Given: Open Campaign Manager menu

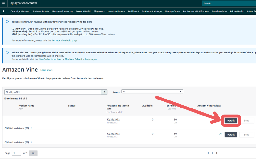Looking at the screenshot, I should coord(20,11).
